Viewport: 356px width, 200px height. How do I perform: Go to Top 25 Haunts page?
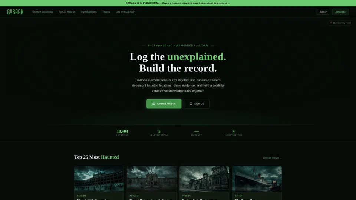67,12
